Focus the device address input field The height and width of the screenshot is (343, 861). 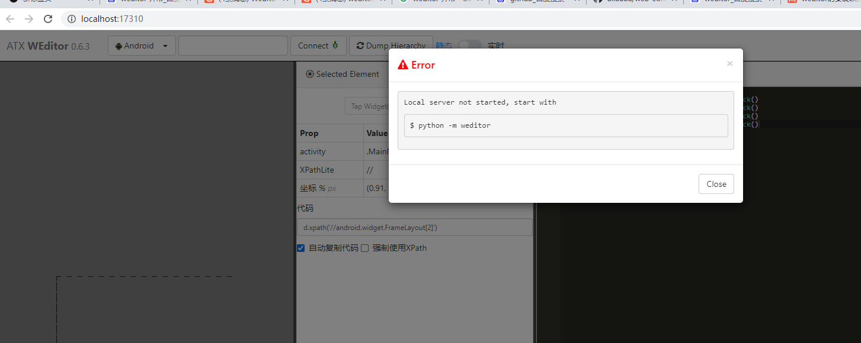(233, 46)
